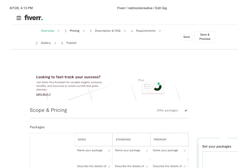Click the Save & Preview button
The image size is (249, 168).
(x=205, y=37)
